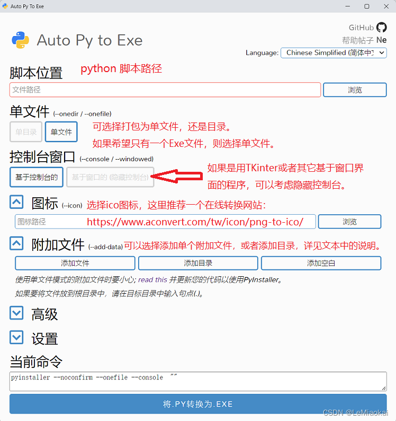Click the 添加文件 add files button
The height and width of the screenshot is (421, 396).
point(75,263)
